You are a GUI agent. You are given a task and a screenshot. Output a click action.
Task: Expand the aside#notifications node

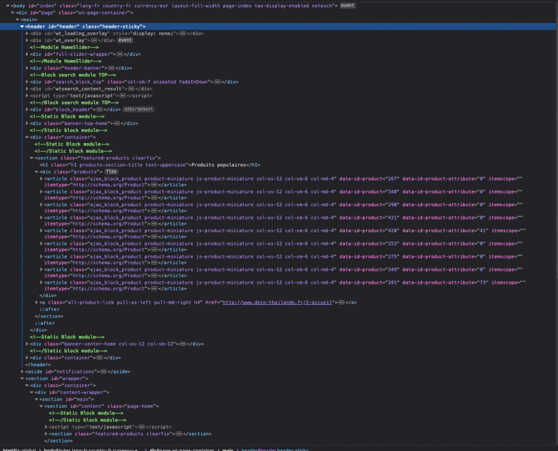(x=22, y=372)
